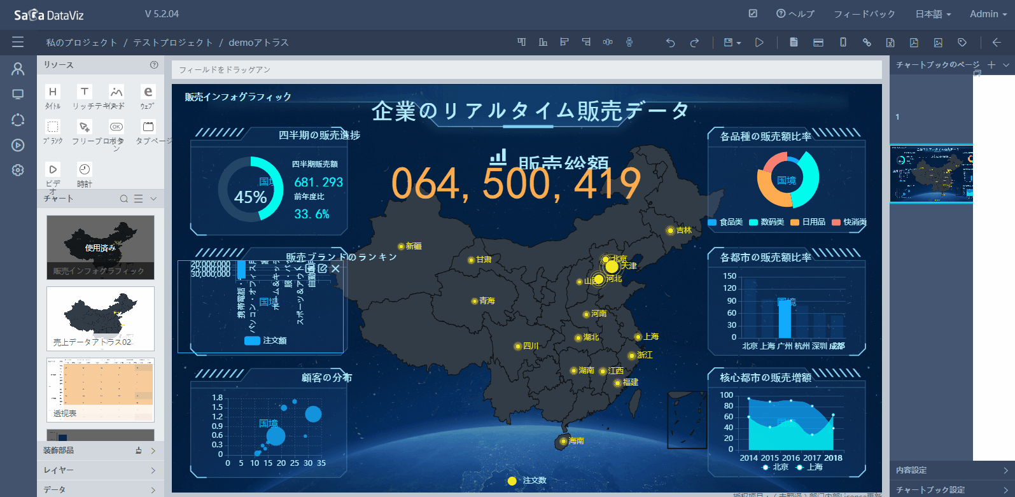Collapse the チャート section chevron
Viewport: 1015px width, 497px height.
pyautogui.click(x=153, y=199)
